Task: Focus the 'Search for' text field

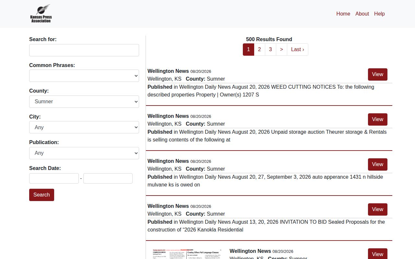Action: pos(84,50)
